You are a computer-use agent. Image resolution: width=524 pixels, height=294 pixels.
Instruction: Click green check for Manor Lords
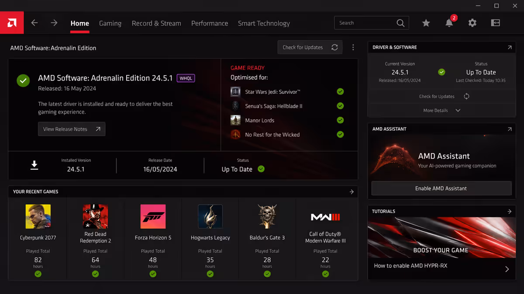(340, 120)
